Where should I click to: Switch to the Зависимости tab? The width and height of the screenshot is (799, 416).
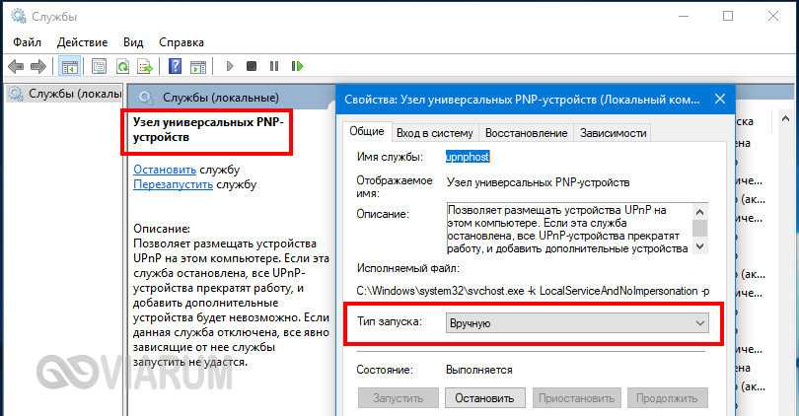[x=613, y=133]
